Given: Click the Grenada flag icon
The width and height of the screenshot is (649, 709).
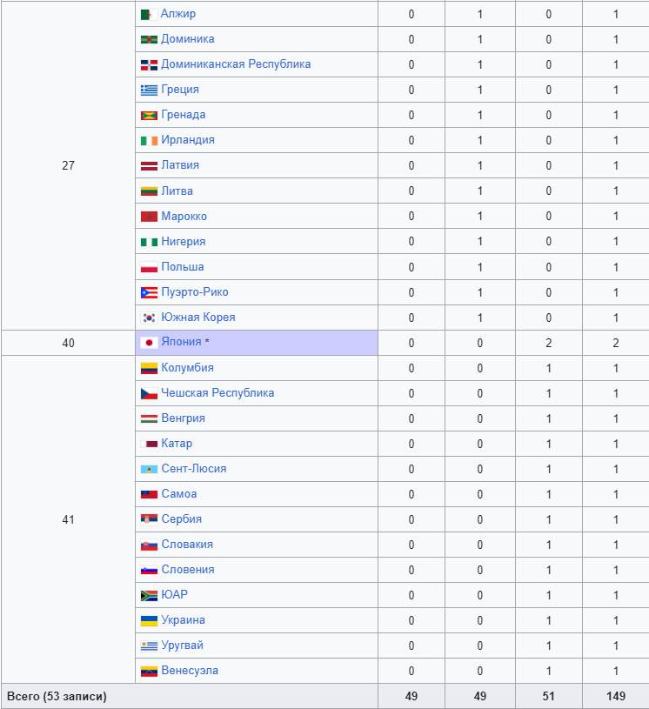Looking at the screenshot, I should pos(149,116).
